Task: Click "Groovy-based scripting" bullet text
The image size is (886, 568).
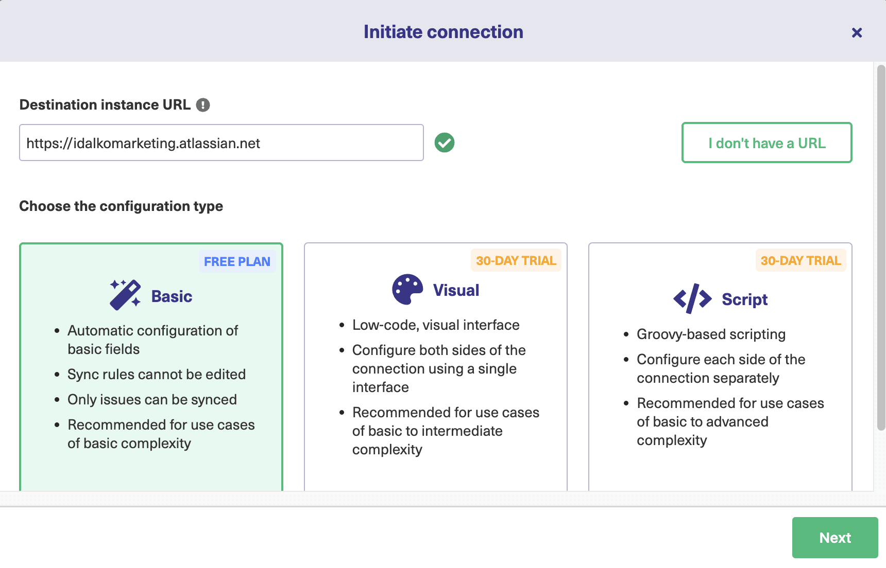Action: point(711,334)
